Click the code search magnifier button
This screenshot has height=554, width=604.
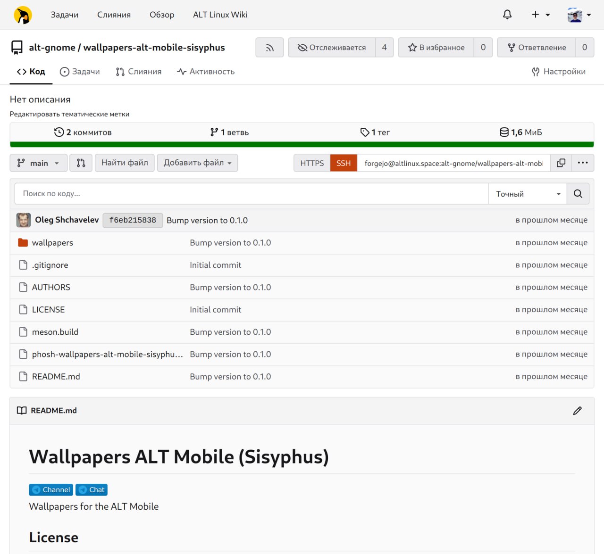(x=578, y=194)
